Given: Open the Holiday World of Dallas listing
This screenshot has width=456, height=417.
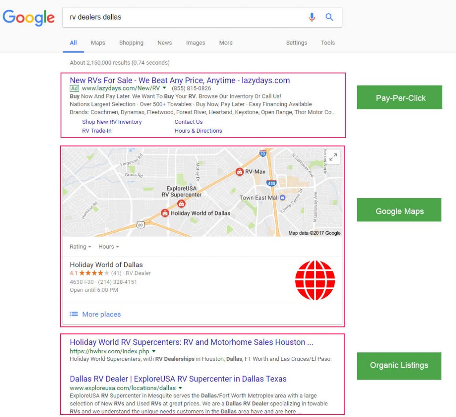Looking at the screenshot, I should pyautogui.click(x=106, y=265).
